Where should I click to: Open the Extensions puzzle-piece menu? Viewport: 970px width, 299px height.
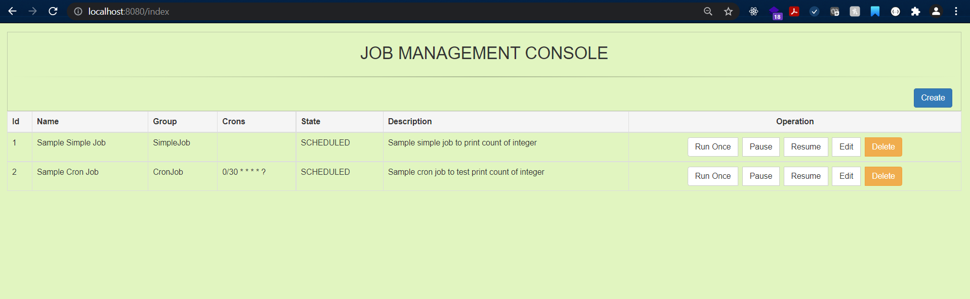pyautogui.click(x=915, y=11)
